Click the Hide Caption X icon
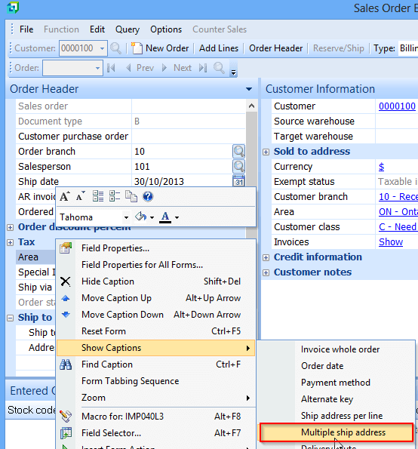 [x=66, y=281]
